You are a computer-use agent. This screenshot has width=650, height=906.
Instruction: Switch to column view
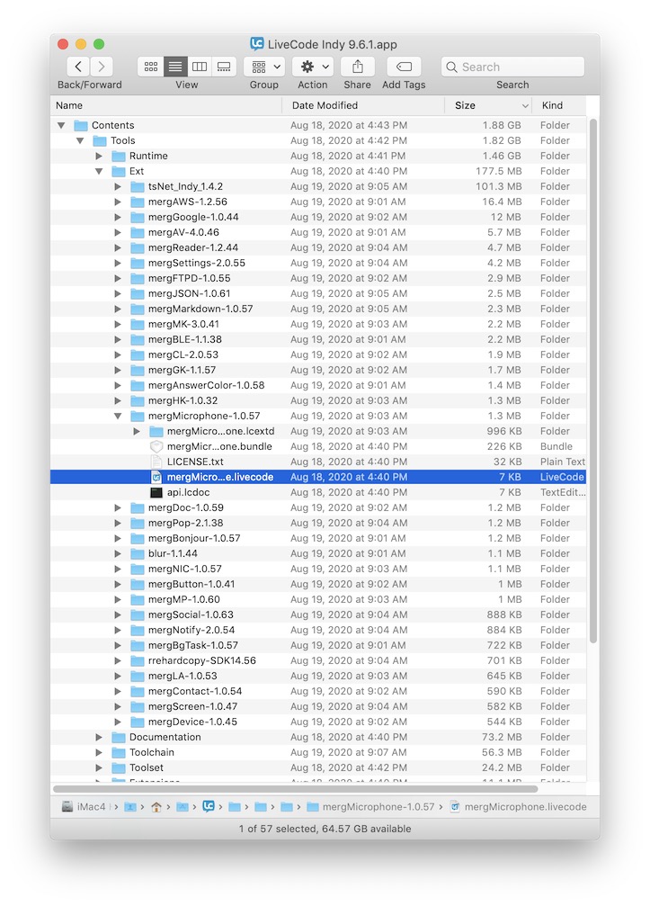[x=200, y=67]
